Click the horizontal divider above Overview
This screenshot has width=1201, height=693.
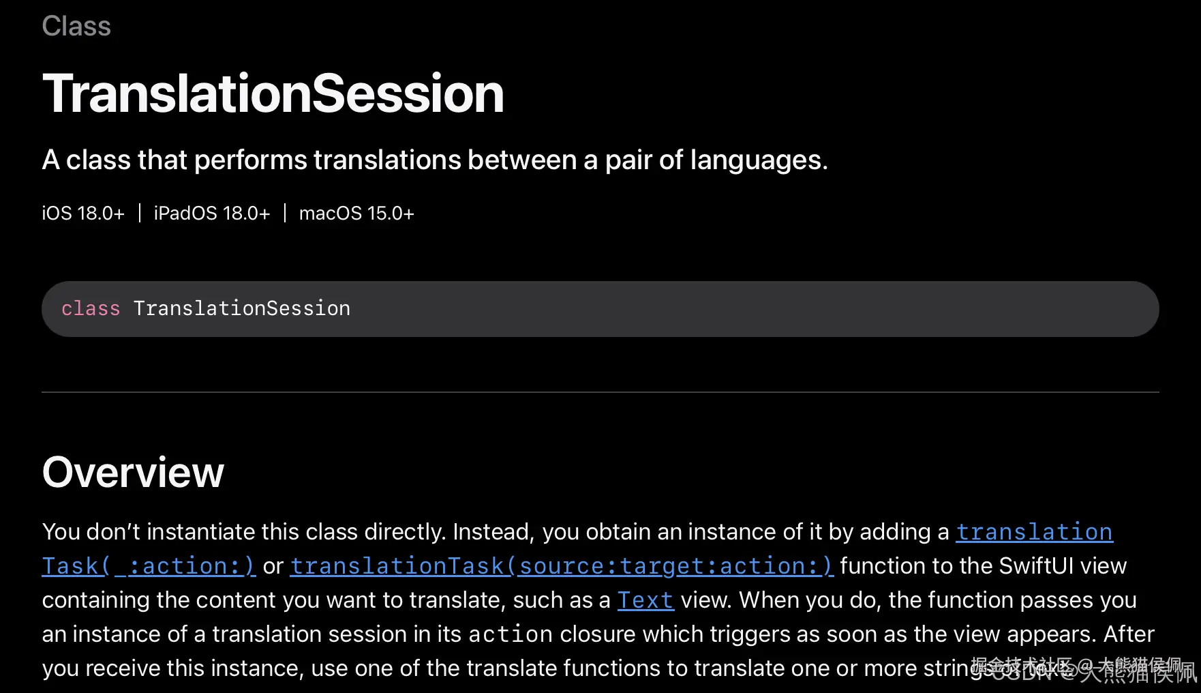click(x=600, y=392)
